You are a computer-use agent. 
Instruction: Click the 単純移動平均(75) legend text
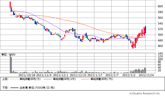(102, 79)
